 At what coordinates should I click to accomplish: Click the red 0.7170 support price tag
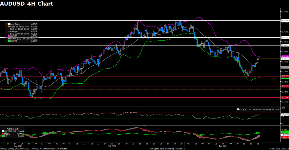[285, 98]
